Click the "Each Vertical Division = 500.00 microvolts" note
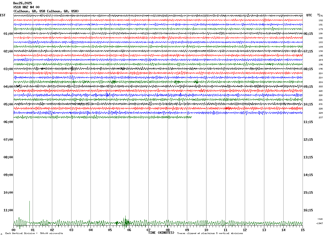 (x=34, y=233)
